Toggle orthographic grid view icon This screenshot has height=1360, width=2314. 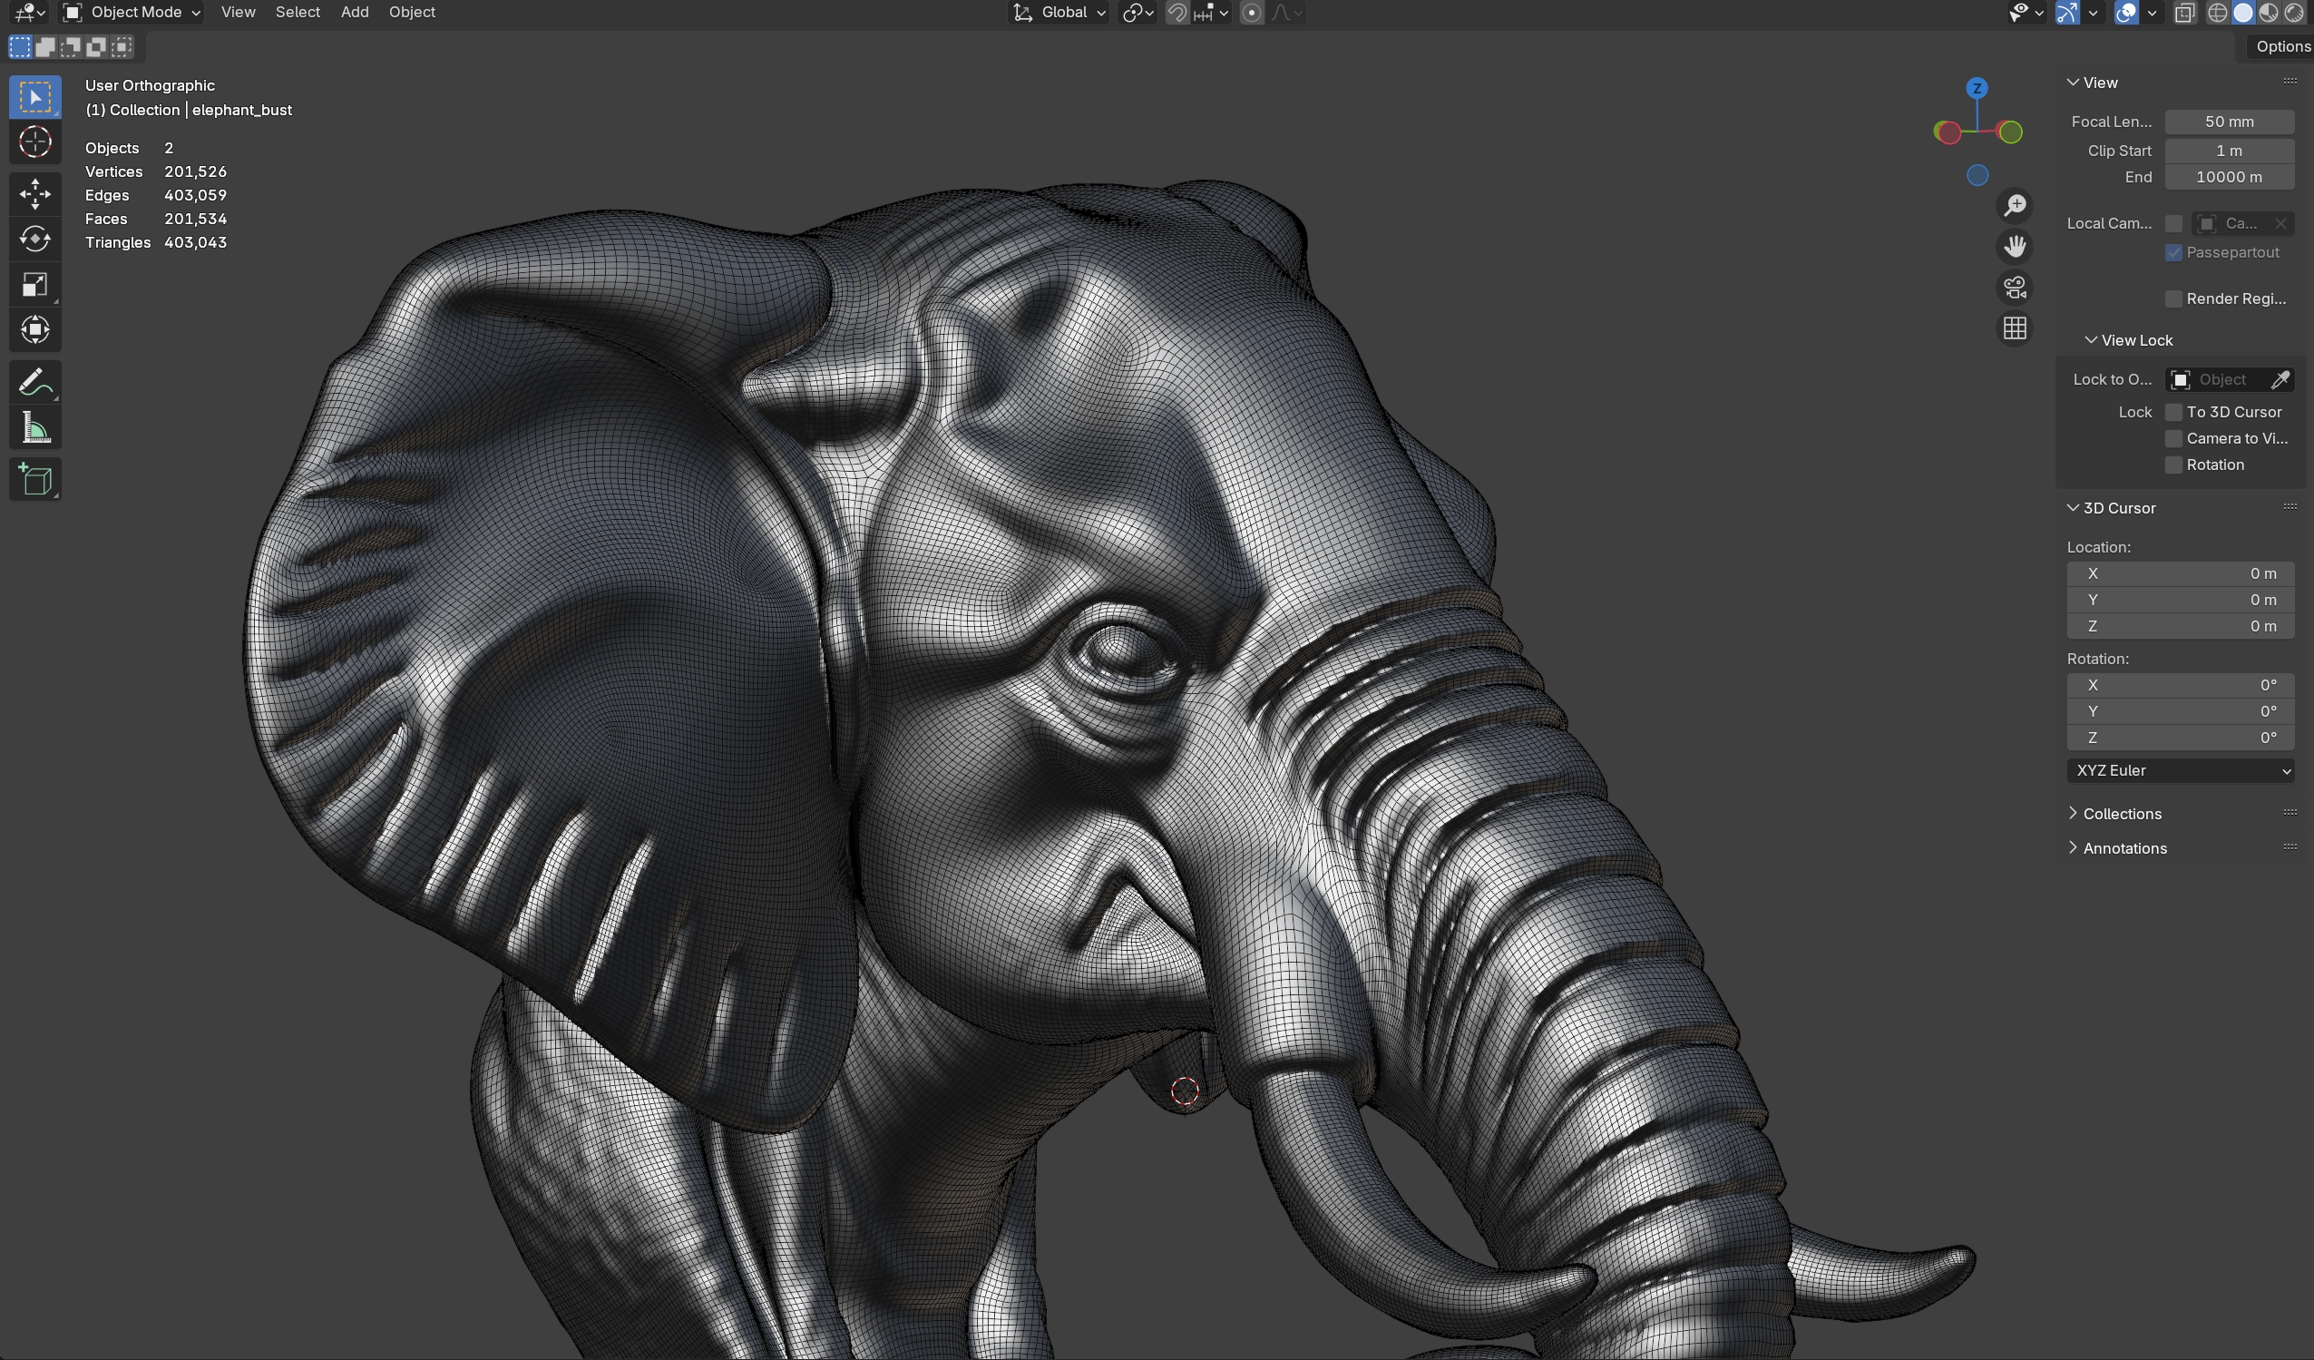tap(2015, 328)
